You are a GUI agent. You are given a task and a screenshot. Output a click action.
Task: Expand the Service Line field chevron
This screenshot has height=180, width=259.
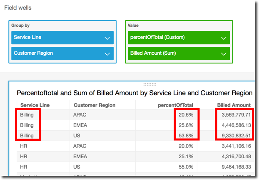pos(107,38)
